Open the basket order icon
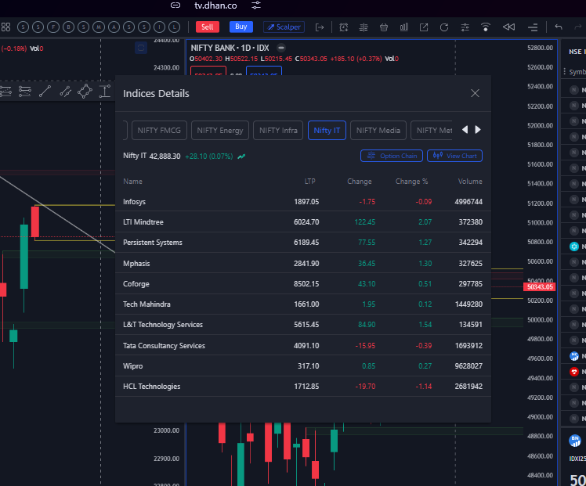The width and height of the screenshot is (586, 486). pyautogui.click(x=384, y=27)
